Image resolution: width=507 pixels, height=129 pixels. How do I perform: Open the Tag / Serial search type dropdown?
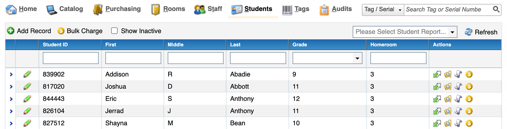click(x=383, y=10)
